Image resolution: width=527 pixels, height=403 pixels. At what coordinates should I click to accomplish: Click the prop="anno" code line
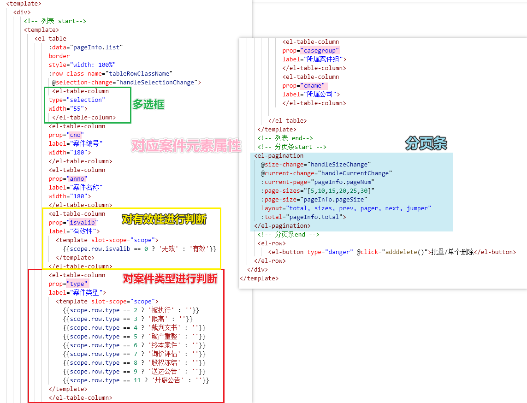click(x=68, y=179)
